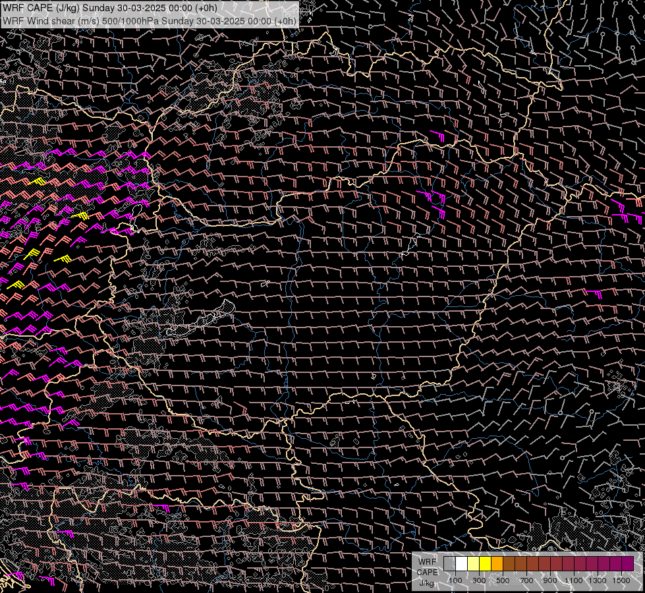Click the '1500' legend label
The width and height of the screenshot is (645, 593).
tap(621, 580)
